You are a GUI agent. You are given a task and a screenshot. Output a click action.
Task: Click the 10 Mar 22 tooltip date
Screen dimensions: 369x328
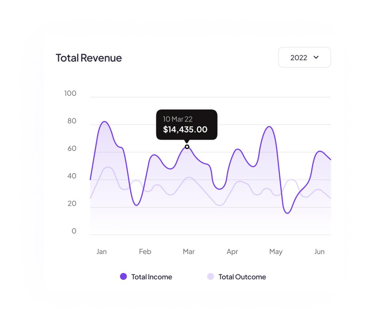[178, 119]
